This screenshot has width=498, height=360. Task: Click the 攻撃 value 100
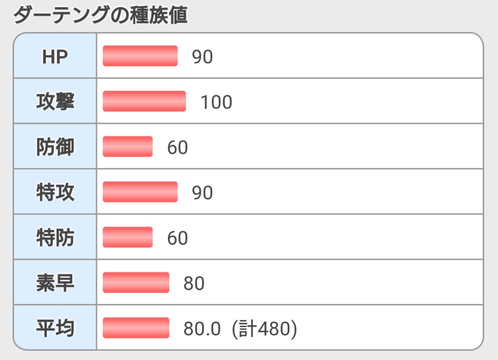(x=216, y=102)
